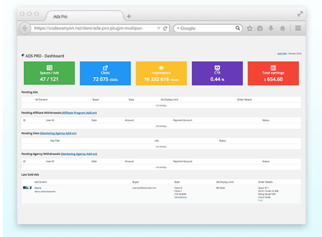The image size is (322, 237).
Task: Open the Demo ad link
Action: click(38, 188)
